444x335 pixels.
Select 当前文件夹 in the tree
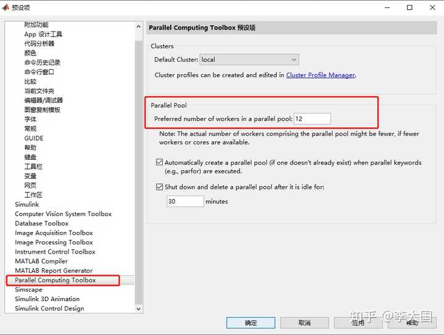pyautogui.click(x=39, y=91)
